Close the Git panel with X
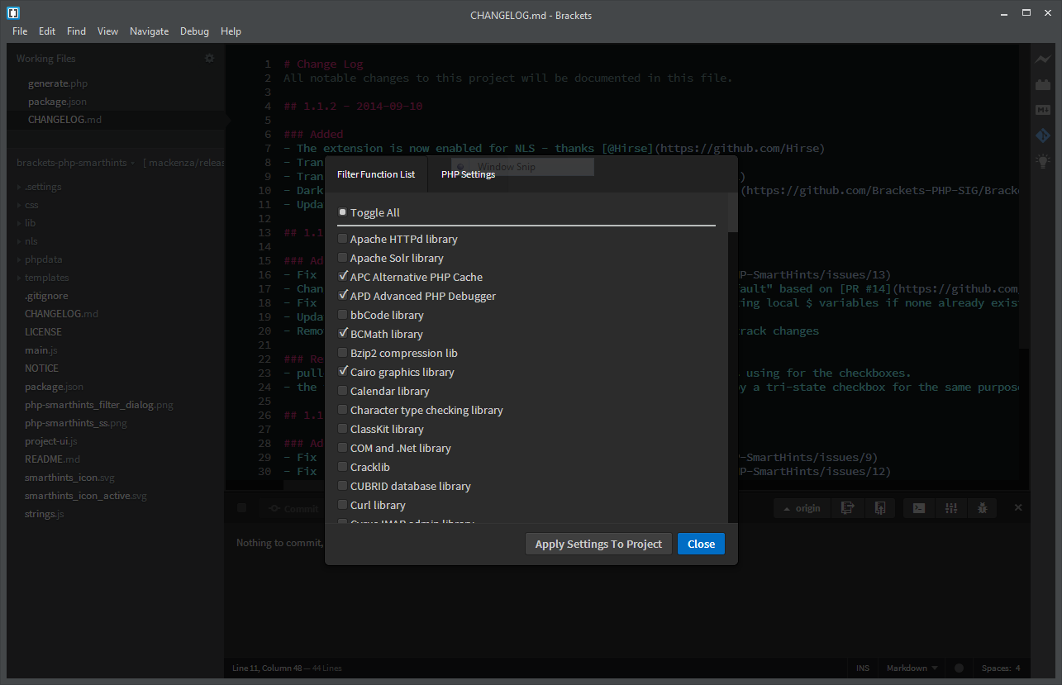Image resolution: width=1062 pixels, height=685 pixels. 1018,507
